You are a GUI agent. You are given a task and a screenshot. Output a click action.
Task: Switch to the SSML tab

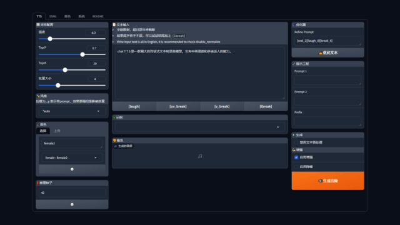(x=52, y=16)
